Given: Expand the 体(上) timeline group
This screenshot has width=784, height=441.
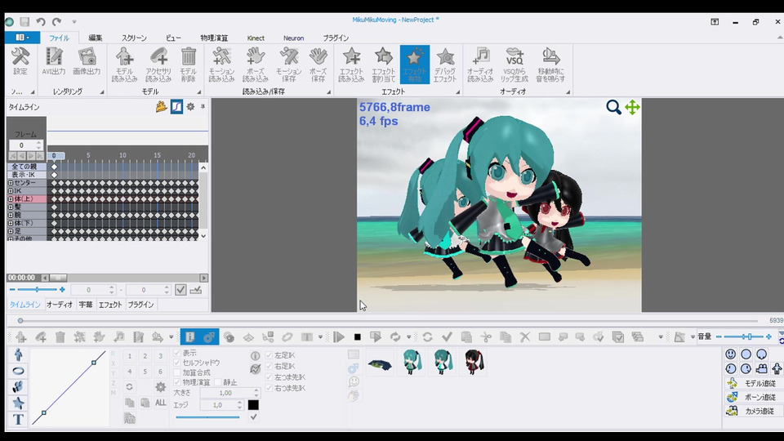Looking at the screenshot, I should pyautogui.click(x=11, y=199).
